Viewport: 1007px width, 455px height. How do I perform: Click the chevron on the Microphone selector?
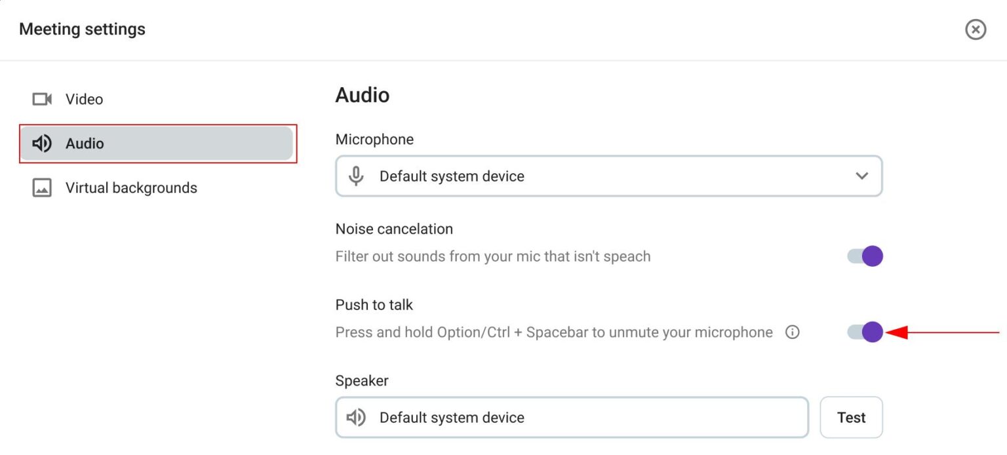tap(862, 176)
